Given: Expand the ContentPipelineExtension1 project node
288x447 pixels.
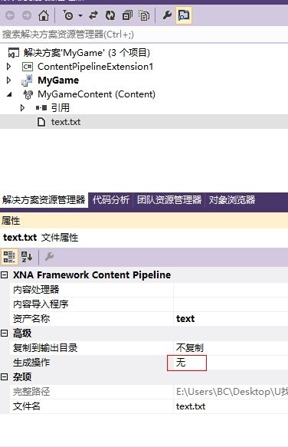Looking at the screenshot, I should pos(9,67).
